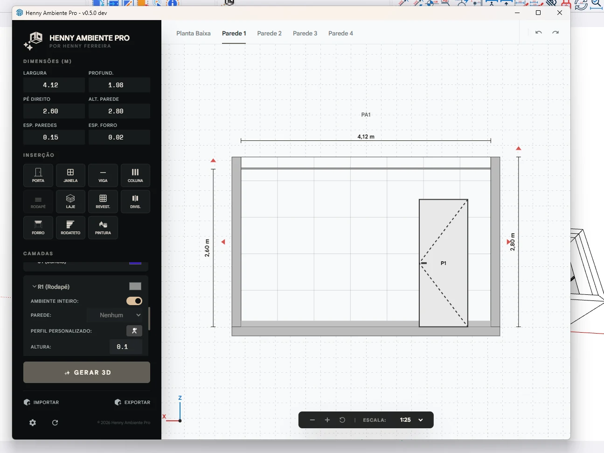Click the PA1 wall label
The width and height of the screenshot is (604, 453).
pyautogui.click(x=366, y=115)
